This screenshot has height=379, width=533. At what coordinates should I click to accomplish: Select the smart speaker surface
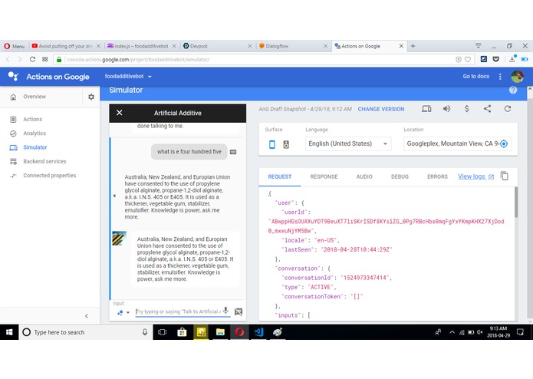[286, 144]
